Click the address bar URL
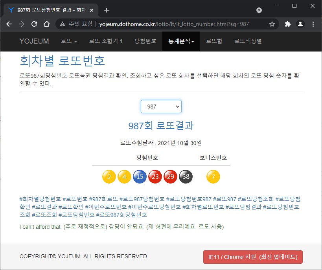 click(174, 24)
